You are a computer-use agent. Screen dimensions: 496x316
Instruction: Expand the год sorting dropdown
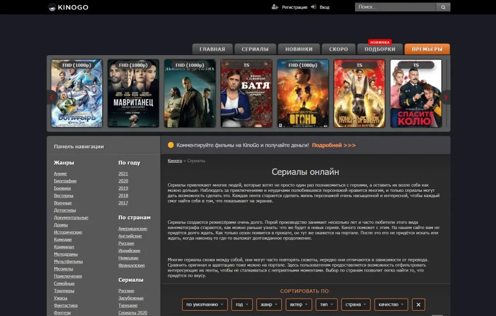(242, 304)
